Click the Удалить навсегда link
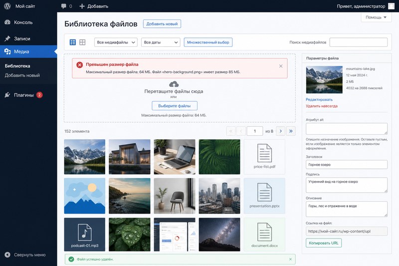Image resolution: width=399 pixels, height=266 pixels. pyautogui.click(x=322, y=106)
